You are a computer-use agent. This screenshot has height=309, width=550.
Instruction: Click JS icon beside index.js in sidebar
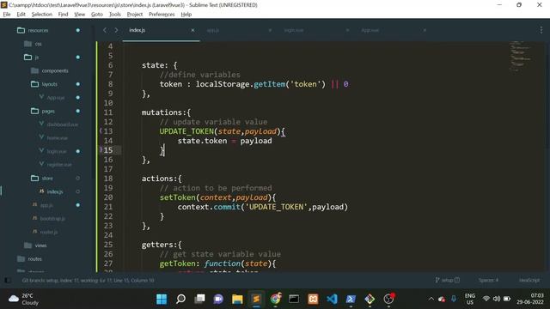(42, 191)
